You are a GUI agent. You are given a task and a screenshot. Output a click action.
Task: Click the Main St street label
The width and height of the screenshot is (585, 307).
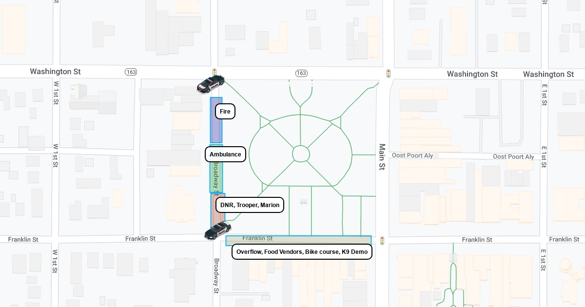382,156
